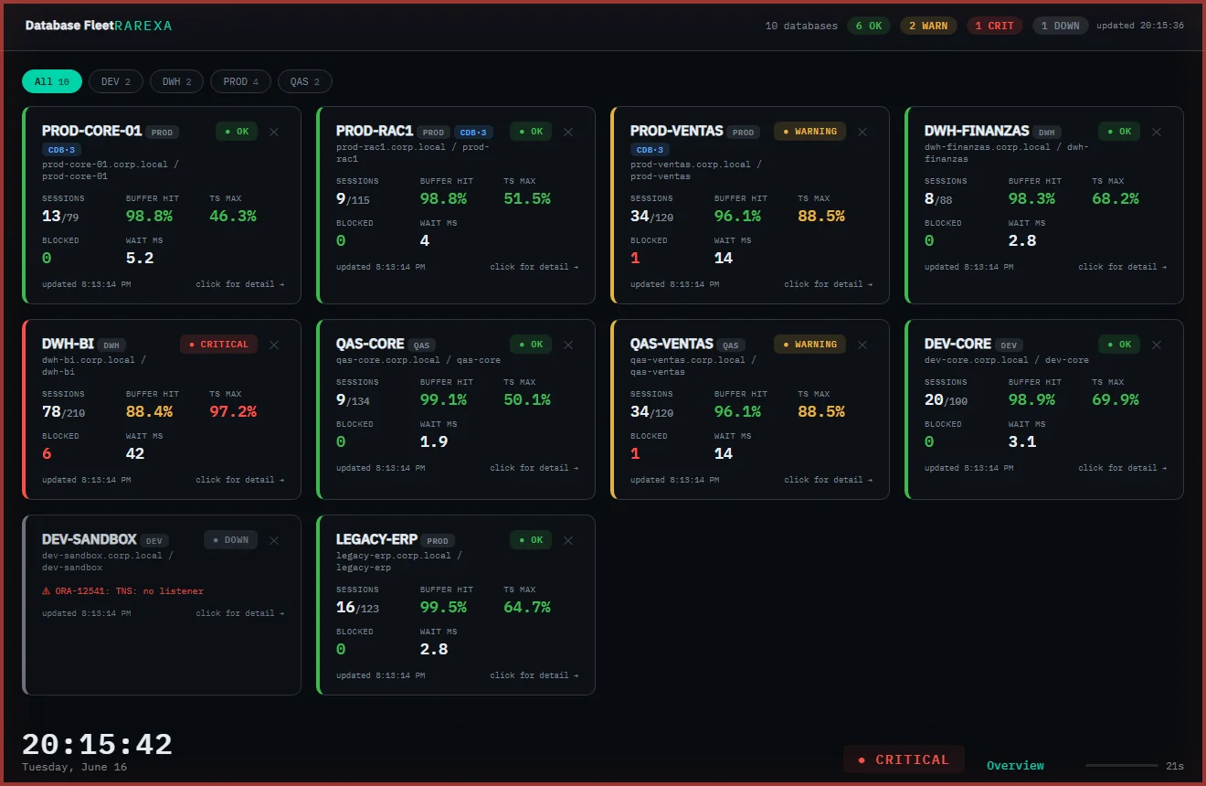Dismiss the PROD-CORE-01 card with X
This screenshot has height=786, width=1206.
pos(274,132)
